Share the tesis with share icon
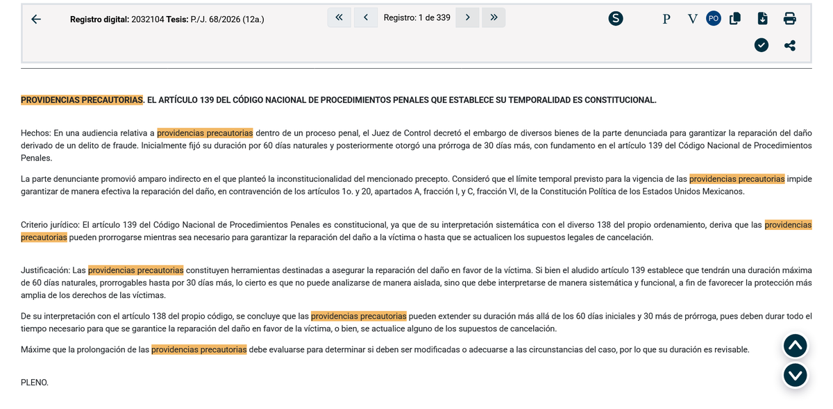 [790, 45]
